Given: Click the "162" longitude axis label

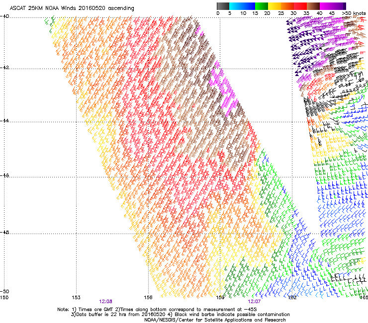Looking at the screenshot, I should pos(292,298).
